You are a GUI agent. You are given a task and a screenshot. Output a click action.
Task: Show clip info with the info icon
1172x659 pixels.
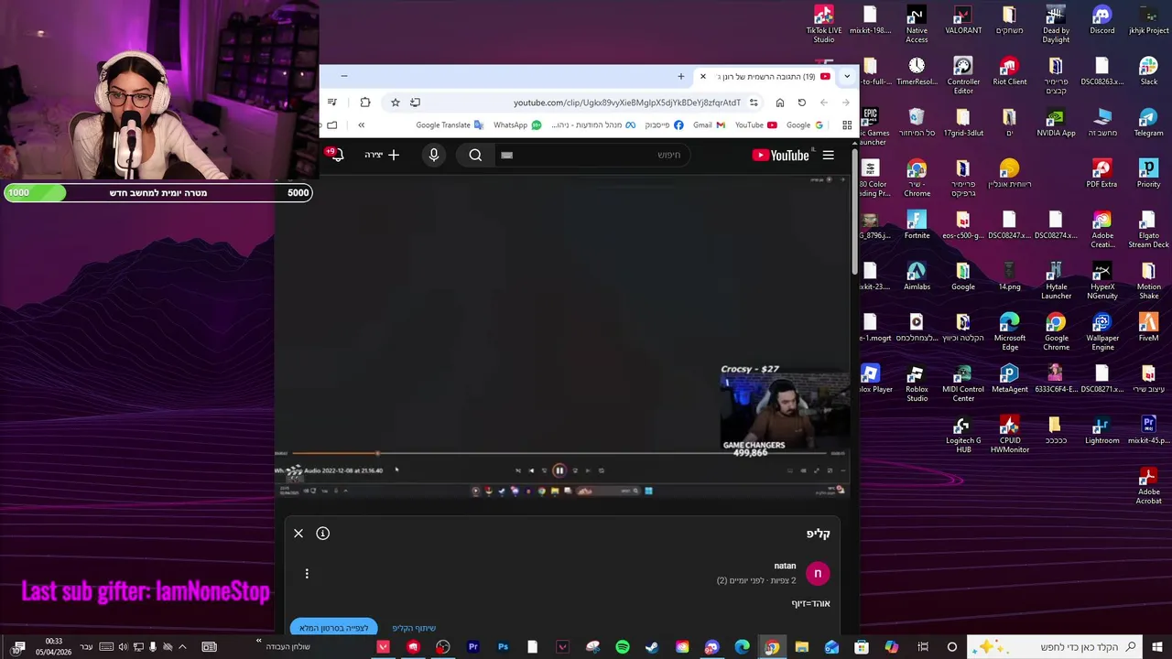(322, 534)
